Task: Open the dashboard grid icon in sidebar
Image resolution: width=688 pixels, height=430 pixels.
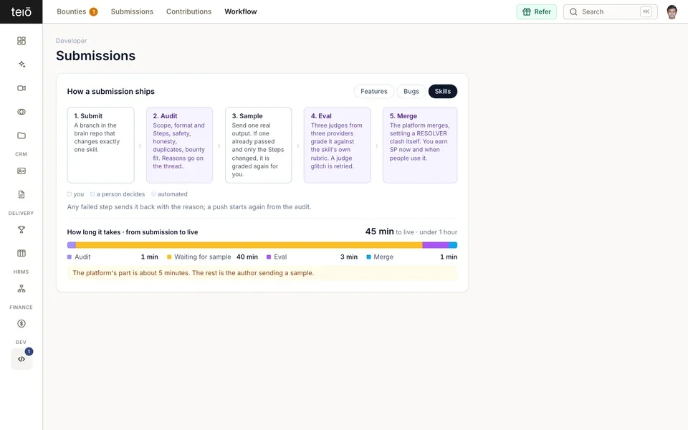Action: click(21, 41)
